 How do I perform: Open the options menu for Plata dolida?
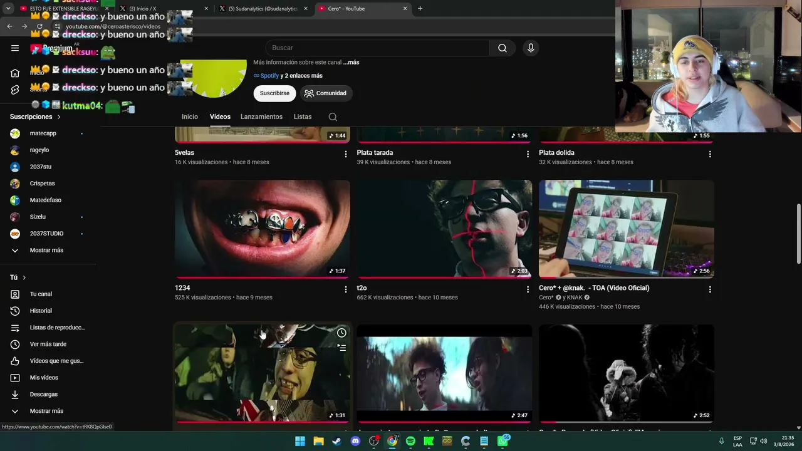click(710, 154)
